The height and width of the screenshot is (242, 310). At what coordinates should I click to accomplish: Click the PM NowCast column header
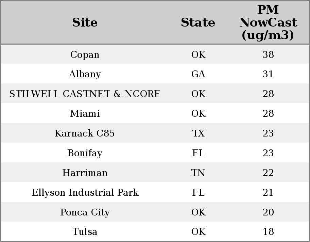(268, 22)
